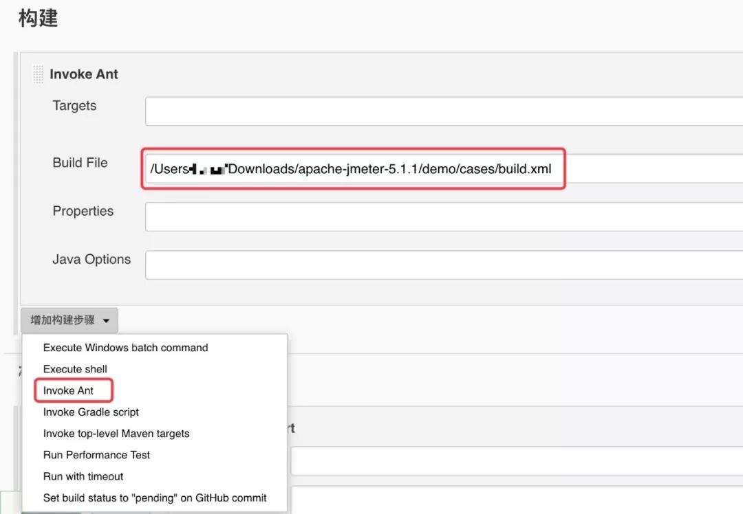This screenshot has width=743, height=514.
Task: Click the Invoke Ant step header
Action: (x=84, y=74)
